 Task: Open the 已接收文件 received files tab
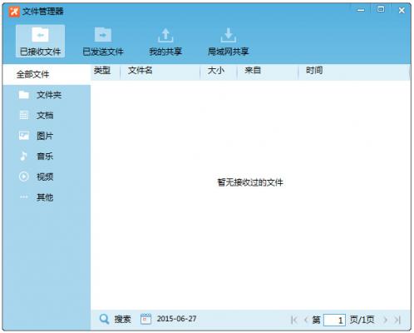tap(40, 41)
